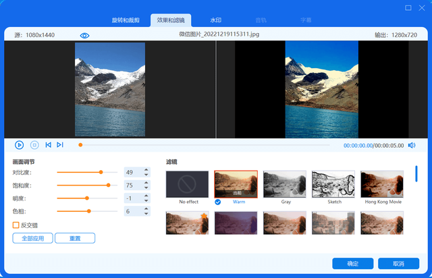This screenshot has width=432, height=278.
Task: Apply the Hong Kong Movie filter
Action: [x=382, y=184]
